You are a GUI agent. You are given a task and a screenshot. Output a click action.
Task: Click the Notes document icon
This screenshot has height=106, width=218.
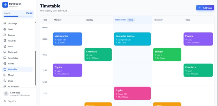[x=5, y=47]
